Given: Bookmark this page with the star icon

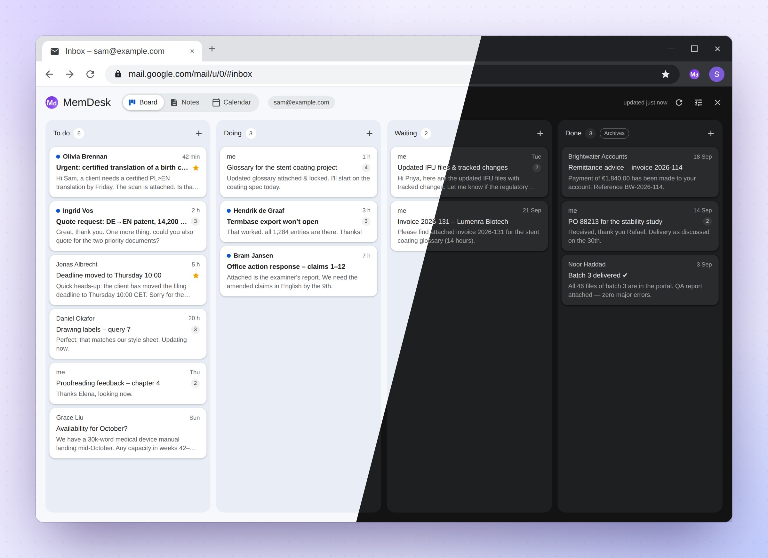Looking at the screenshot, I should 665,74.
